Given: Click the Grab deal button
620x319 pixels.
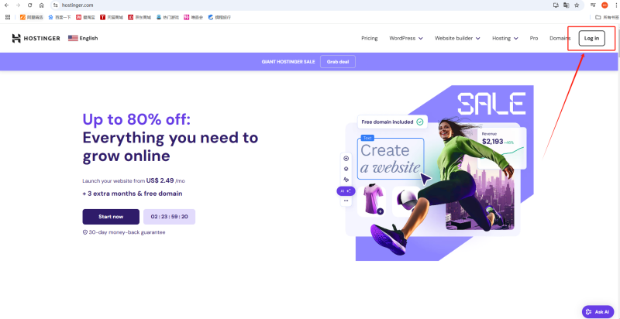Looking at the screenshot, I should click(x=338, y=62).
